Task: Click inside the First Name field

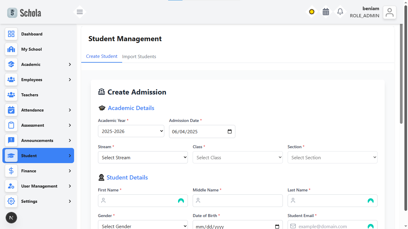Action: click(143, 200)
